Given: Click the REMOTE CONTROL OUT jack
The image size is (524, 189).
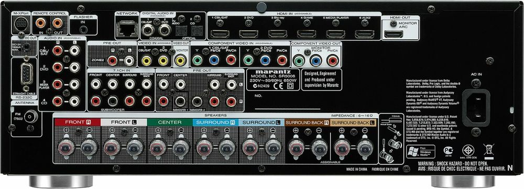Looking at the screenshot, I should click(58, 23).
